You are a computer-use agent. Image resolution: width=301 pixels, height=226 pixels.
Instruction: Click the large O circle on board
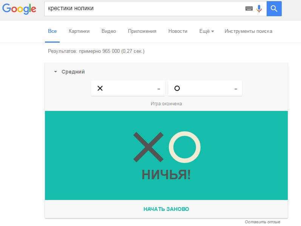pos(185,147)
